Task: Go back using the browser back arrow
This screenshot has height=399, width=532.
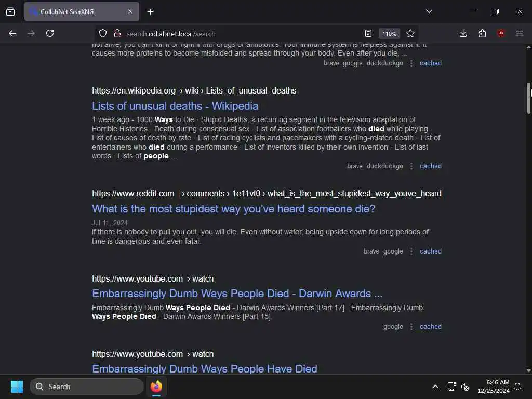Action: pos(12,33)
